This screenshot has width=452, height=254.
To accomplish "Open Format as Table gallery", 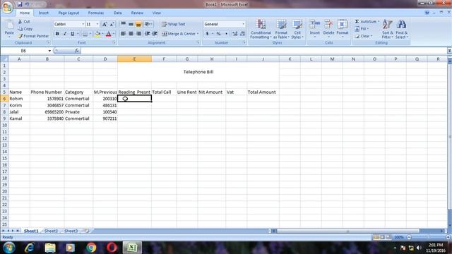I will 281,29.
